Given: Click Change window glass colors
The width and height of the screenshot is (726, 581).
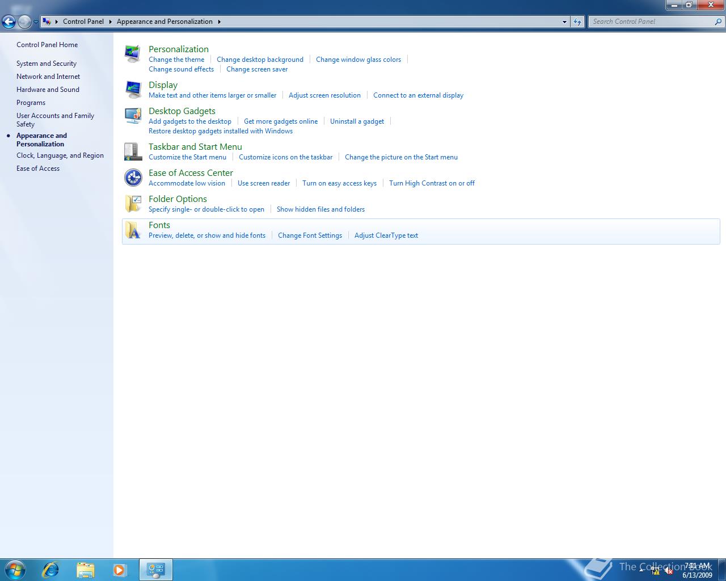Looking at the screenshot, I should (x=358, y=60).
